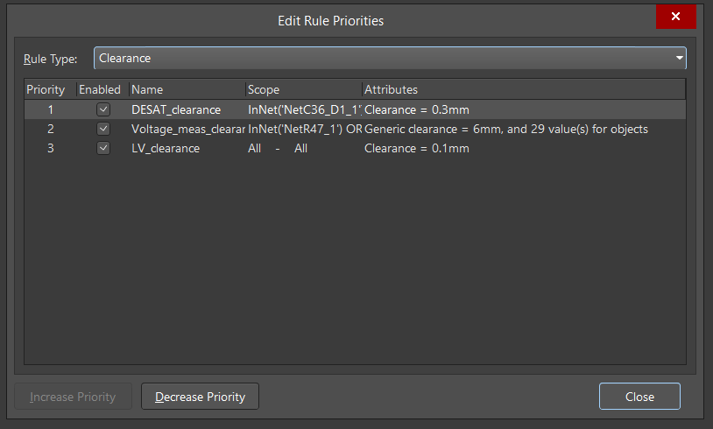The width and height of the screenshot is (713, 429).
Task: Click the Attributes column header
Action: [x=522, y=89]
